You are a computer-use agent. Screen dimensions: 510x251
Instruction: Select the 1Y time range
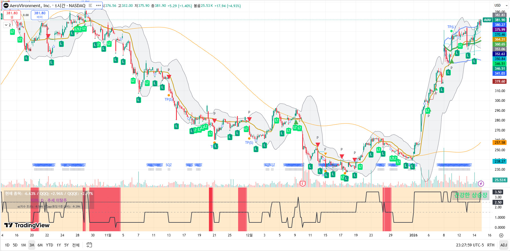59,245
